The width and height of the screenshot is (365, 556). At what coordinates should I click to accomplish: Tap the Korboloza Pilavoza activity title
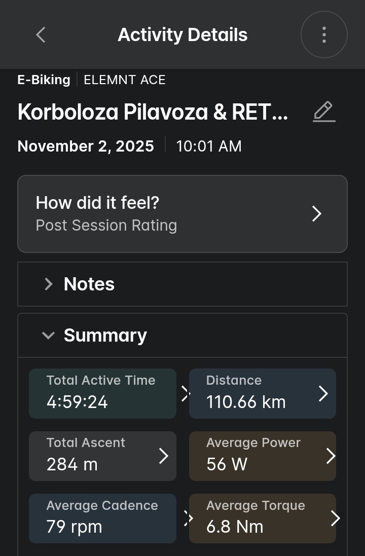pos(153,112)
